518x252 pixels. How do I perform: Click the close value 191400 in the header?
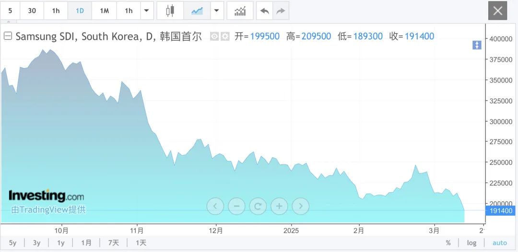pos(419,36)
